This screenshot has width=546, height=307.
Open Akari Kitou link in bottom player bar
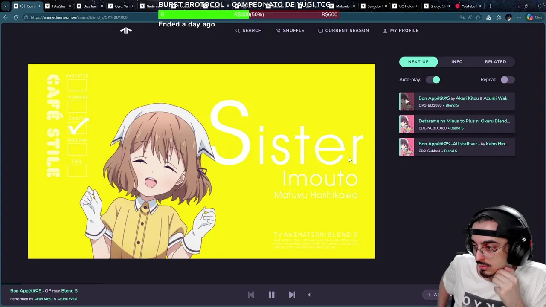44,299
